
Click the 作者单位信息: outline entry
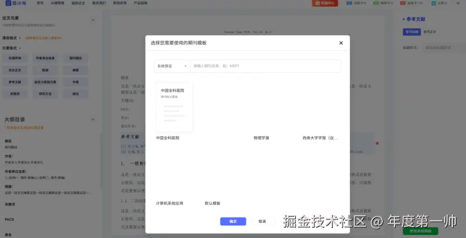pyautogui.click(x=16, y=171)
